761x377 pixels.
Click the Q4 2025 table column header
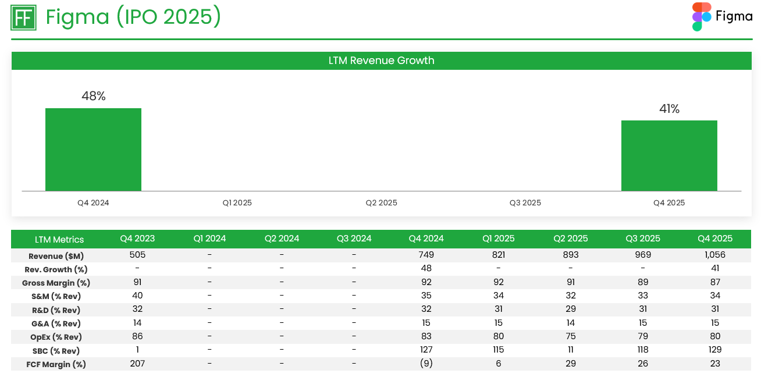[x=715, y=239]
